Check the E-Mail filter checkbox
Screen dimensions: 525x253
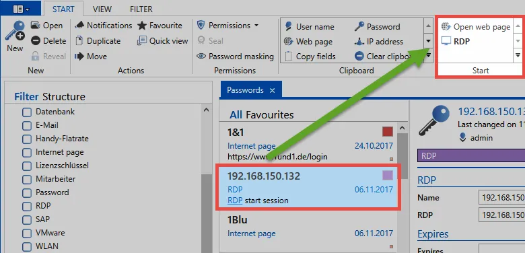pos(27,126)
